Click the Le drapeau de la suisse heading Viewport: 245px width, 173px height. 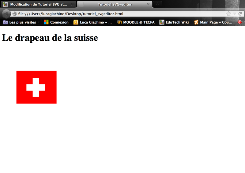click(50, 38)
